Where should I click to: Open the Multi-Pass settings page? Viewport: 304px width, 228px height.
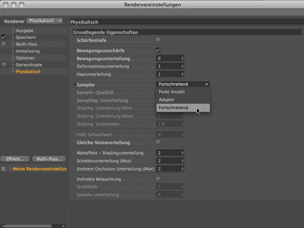tap(27, 44)
